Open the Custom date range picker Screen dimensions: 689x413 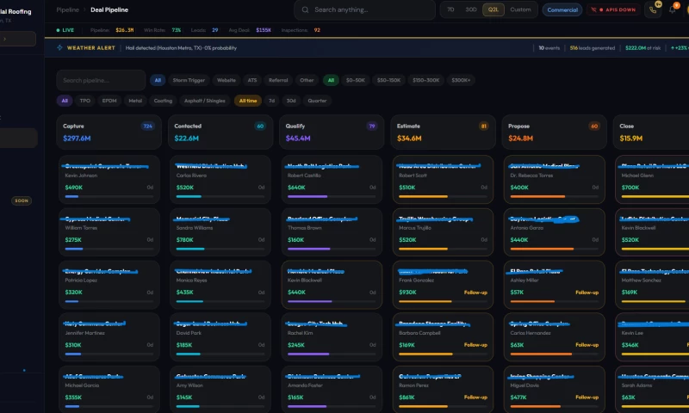520,9
